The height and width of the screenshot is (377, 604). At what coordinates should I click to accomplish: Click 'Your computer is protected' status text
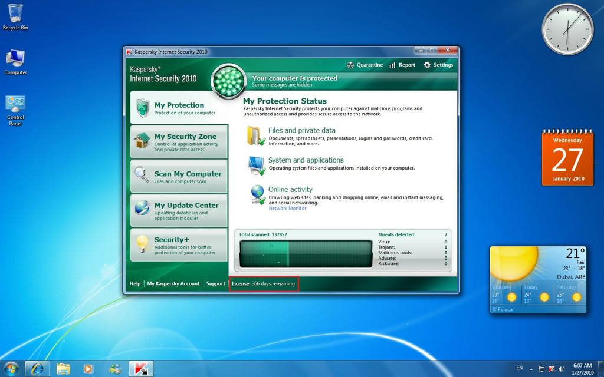coord(295,78)
